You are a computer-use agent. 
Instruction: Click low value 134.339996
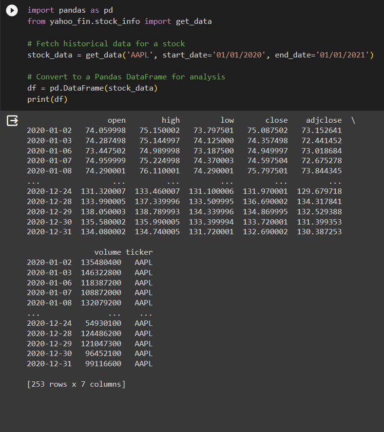[211, 211]
